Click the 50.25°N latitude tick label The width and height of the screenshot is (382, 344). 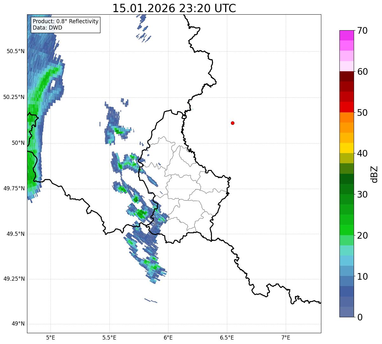[14, 97]
